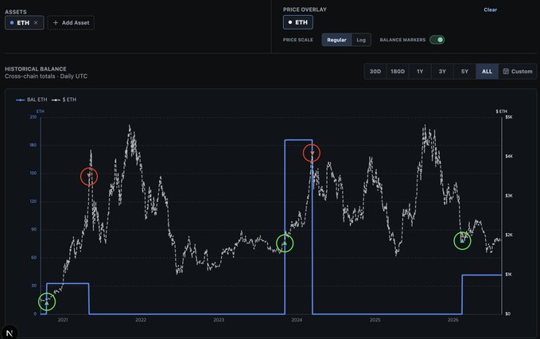The width and height of the screenshot is (540, 339).
Task: Open the Custom date range picker
Action: (518, 72)
